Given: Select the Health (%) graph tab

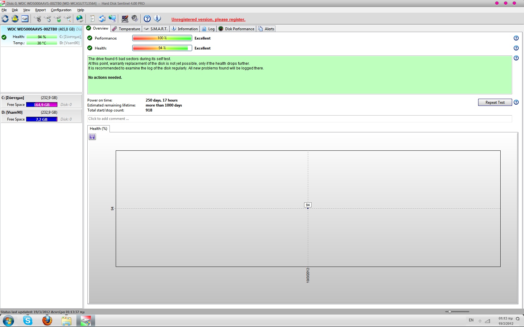Looking at the screenshot, I should [99, 129].
